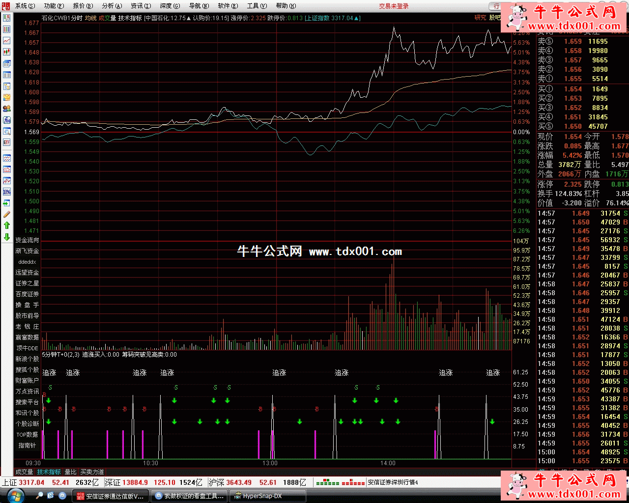Click the 研究 link above chart

[480, 18]
